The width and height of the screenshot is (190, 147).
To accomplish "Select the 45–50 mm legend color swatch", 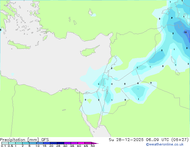I will click(88, 143).
